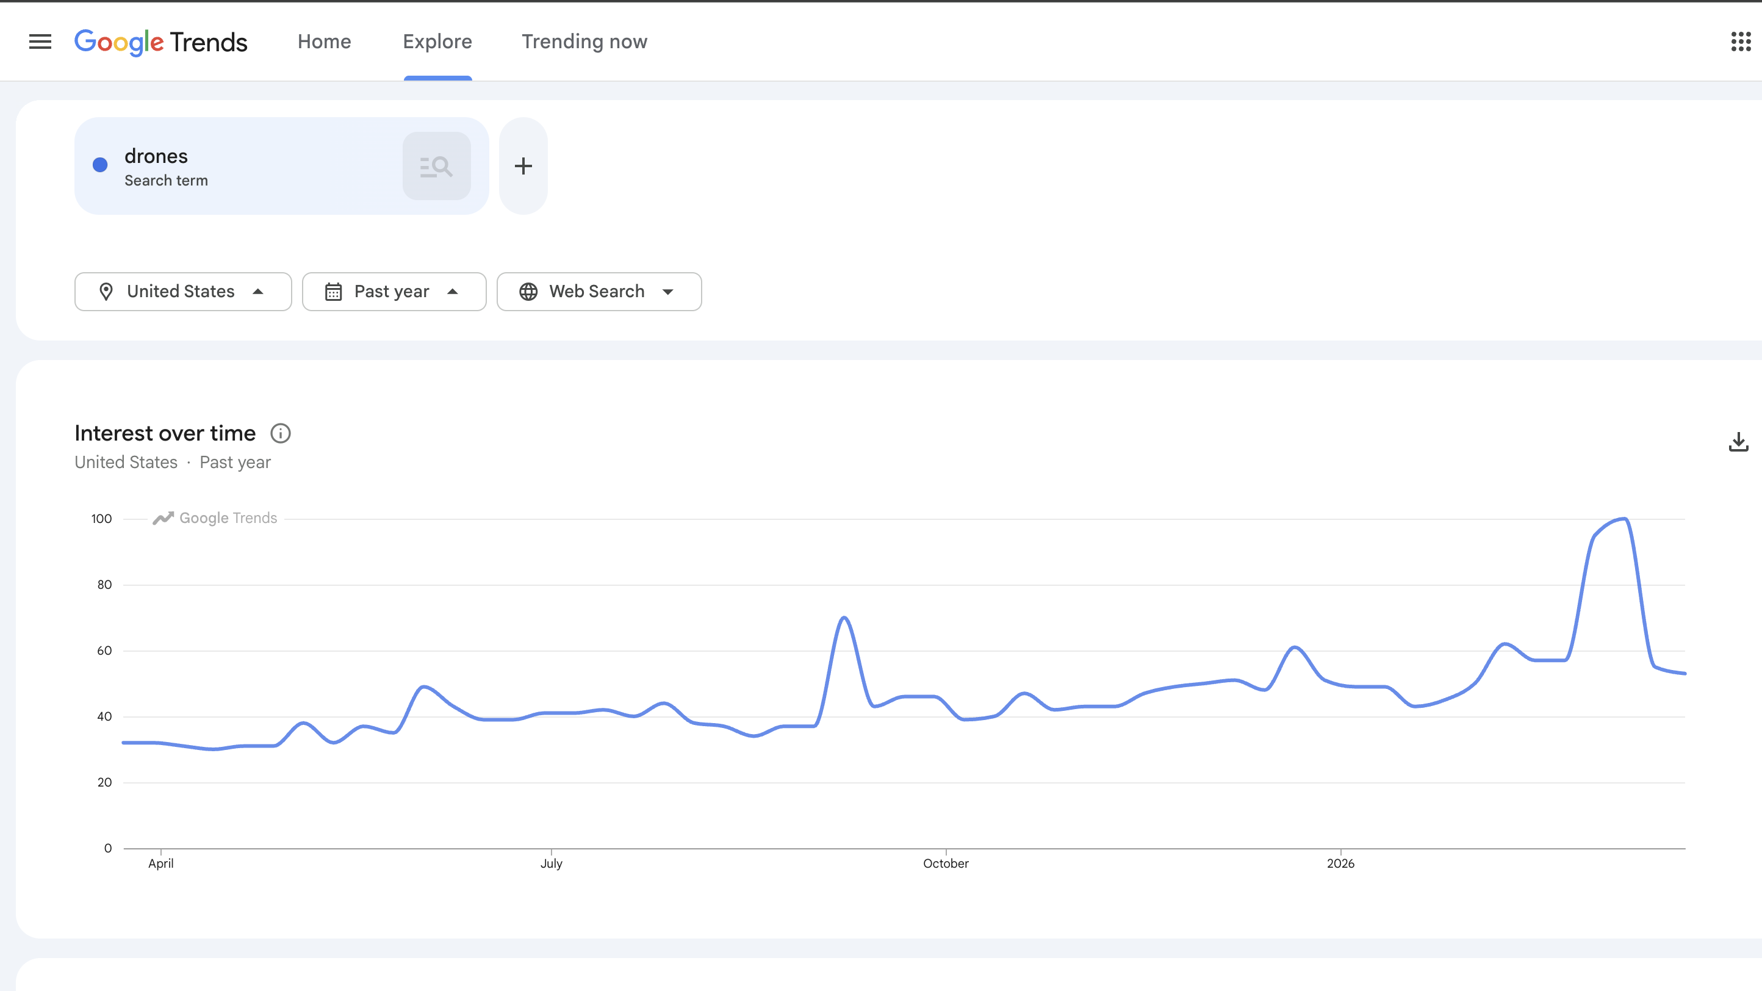Select the Explore tab

[x=437, y=41]
